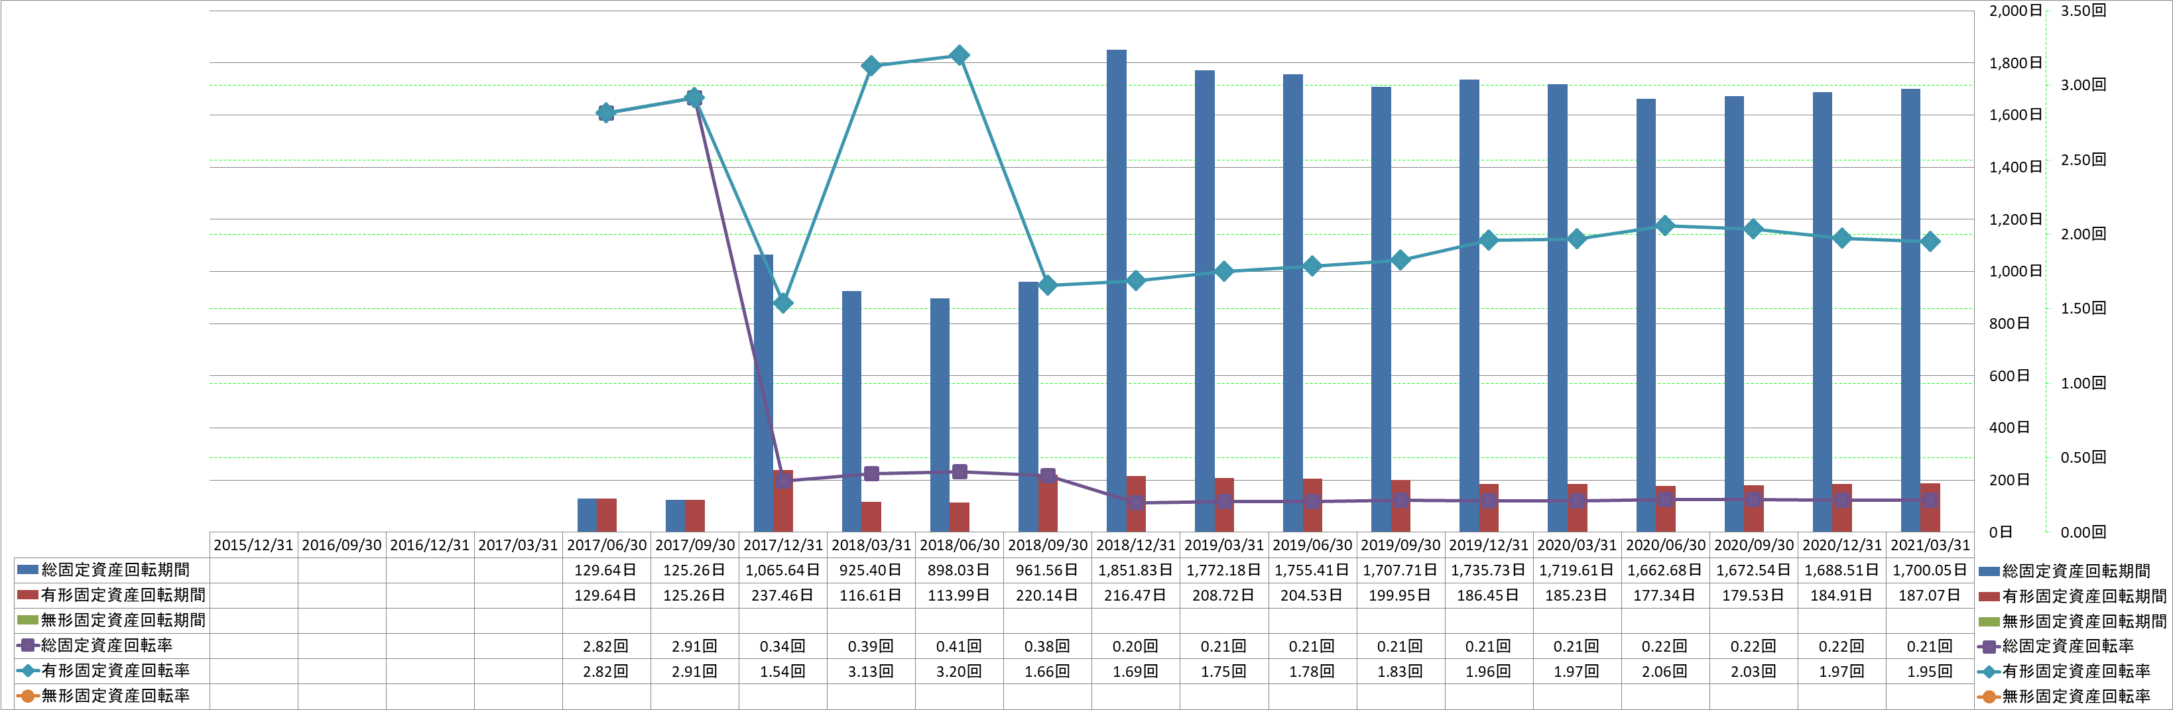
Task: Click table cell 1.54回
Action: tap(783, 671)
